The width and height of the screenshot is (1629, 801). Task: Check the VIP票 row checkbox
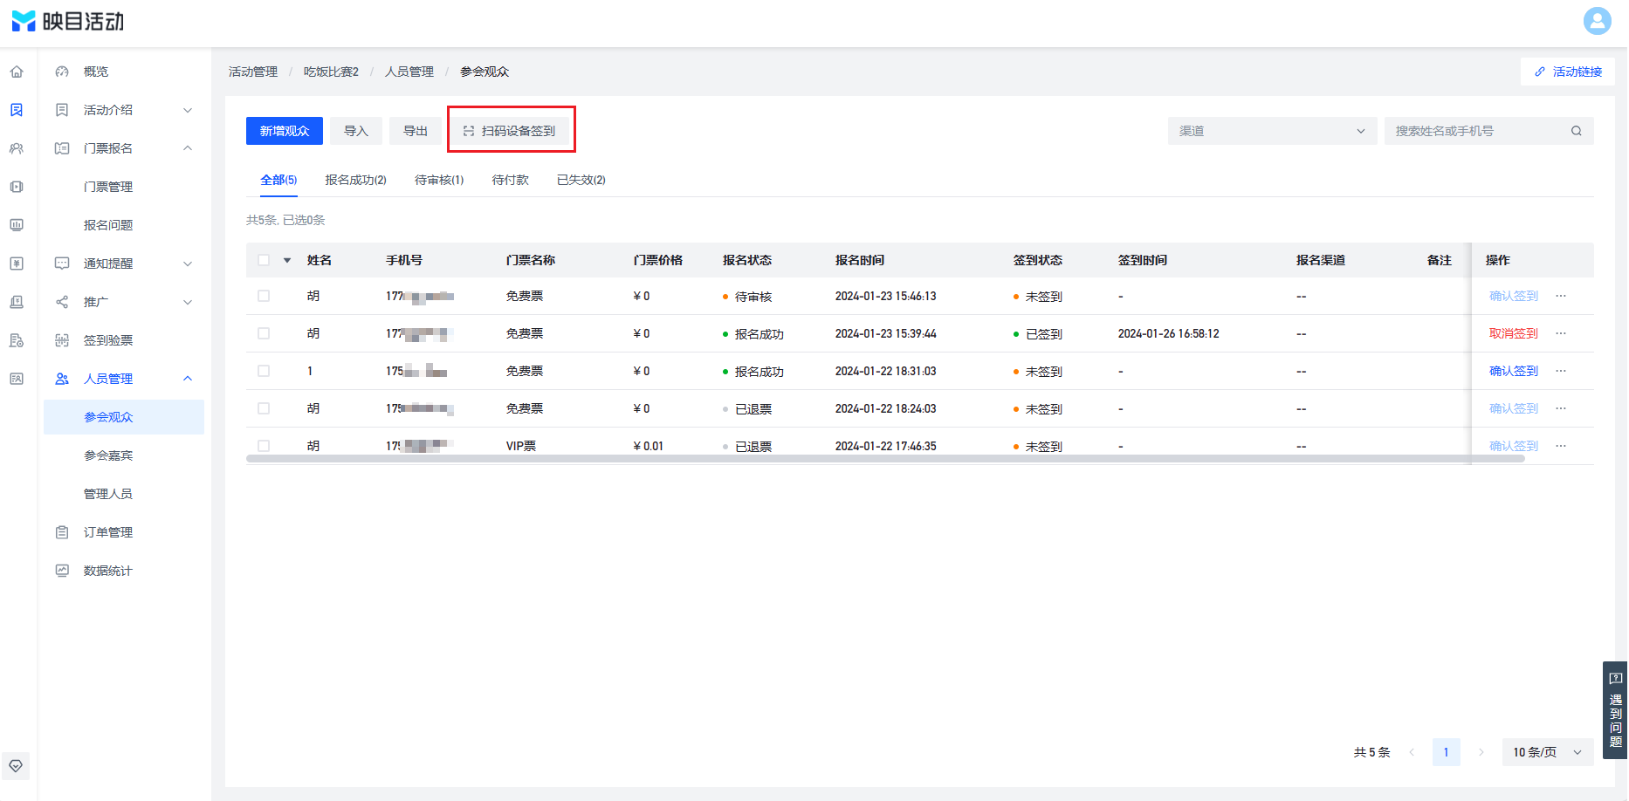pos(264,446)
